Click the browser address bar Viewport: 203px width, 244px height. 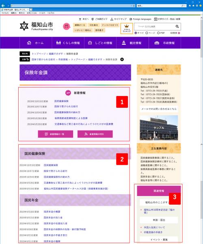pos(71,6)
